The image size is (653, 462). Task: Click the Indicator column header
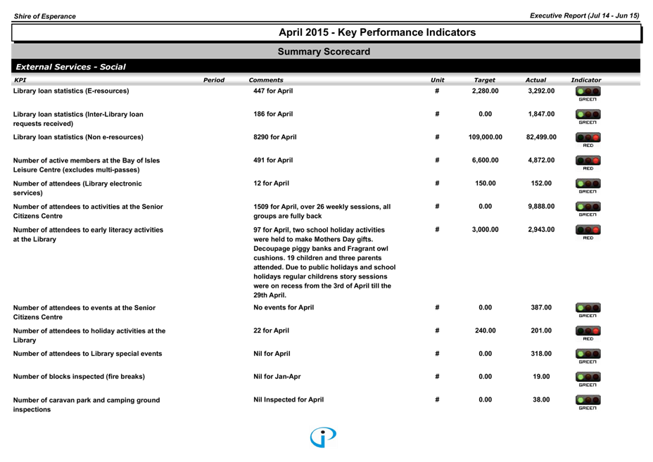pyautogui.click(x=586, y=80)
